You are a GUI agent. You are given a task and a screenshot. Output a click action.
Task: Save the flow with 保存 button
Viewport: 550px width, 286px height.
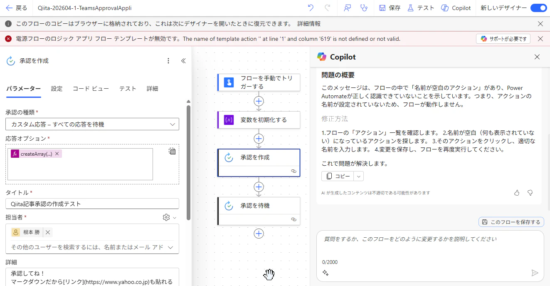pos(390,8)
